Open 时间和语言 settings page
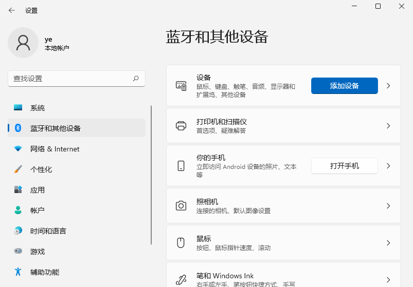 point(48,231)
